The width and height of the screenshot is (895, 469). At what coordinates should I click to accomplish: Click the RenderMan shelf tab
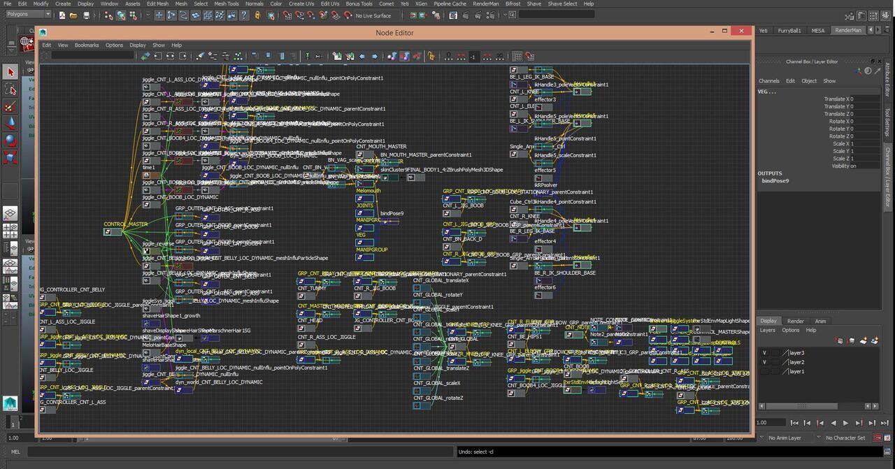click(848, 30)
